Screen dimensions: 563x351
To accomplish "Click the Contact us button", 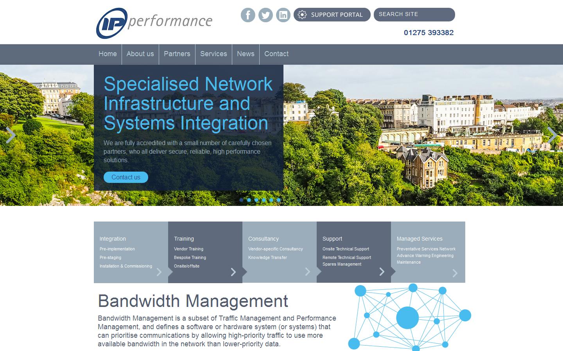I will point(126,177).
